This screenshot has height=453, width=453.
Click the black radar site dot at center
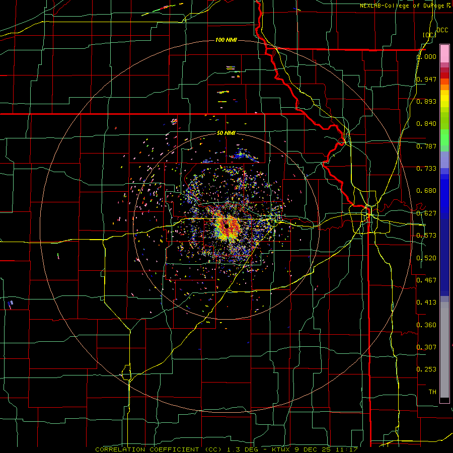coord(227,225)
